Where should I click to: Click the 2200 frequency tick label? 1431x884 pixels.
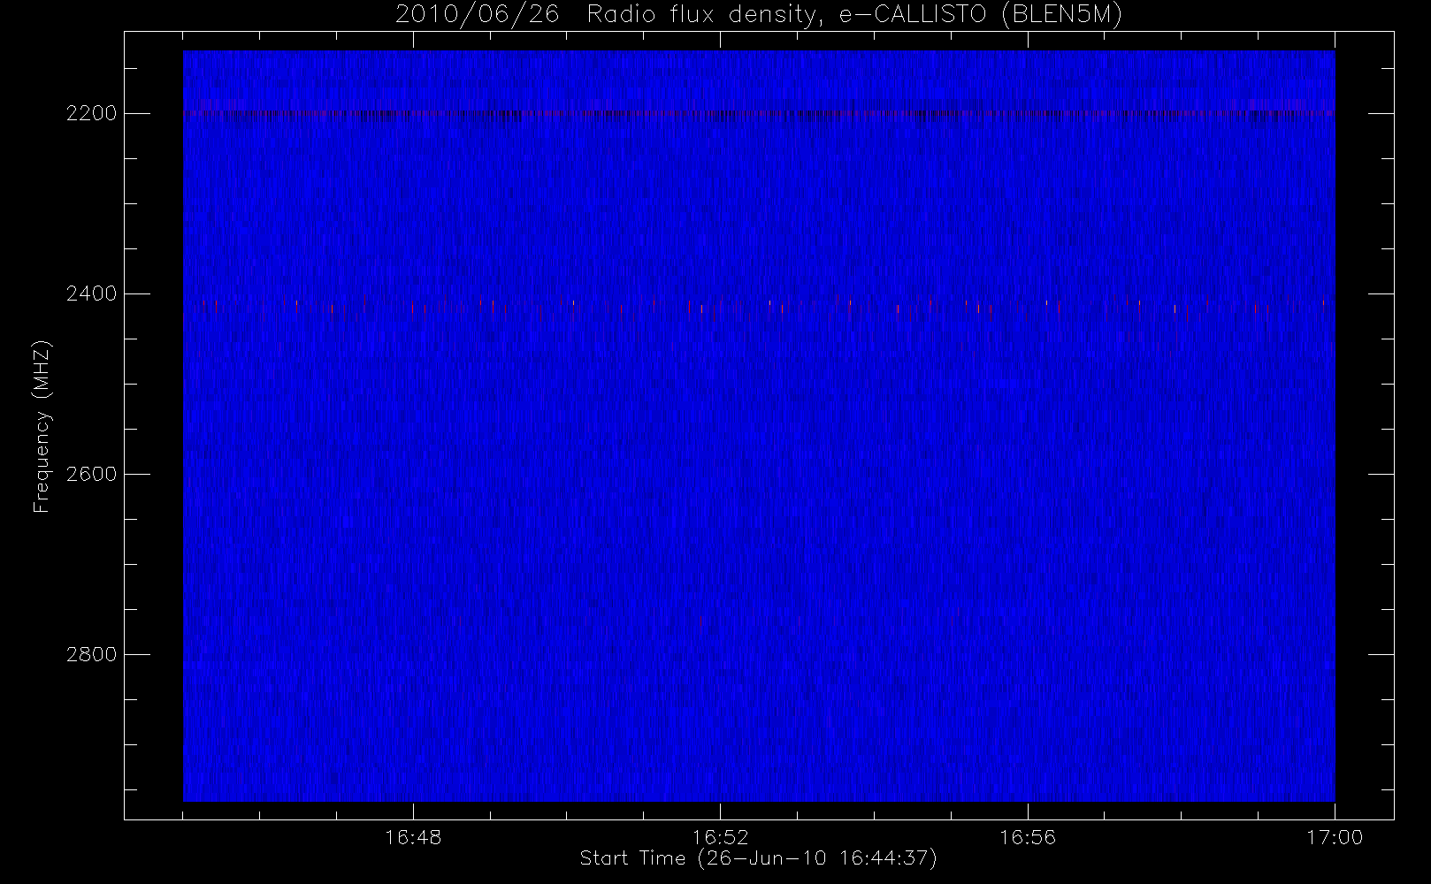click(91, 114)
